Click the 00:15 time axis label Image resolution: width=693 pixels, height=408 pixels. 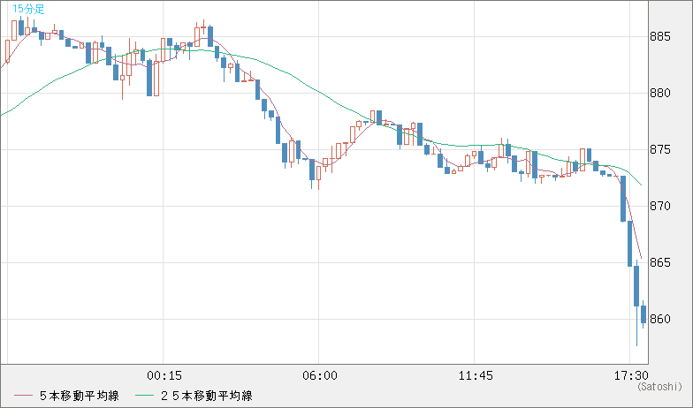(x=164, y=375)
